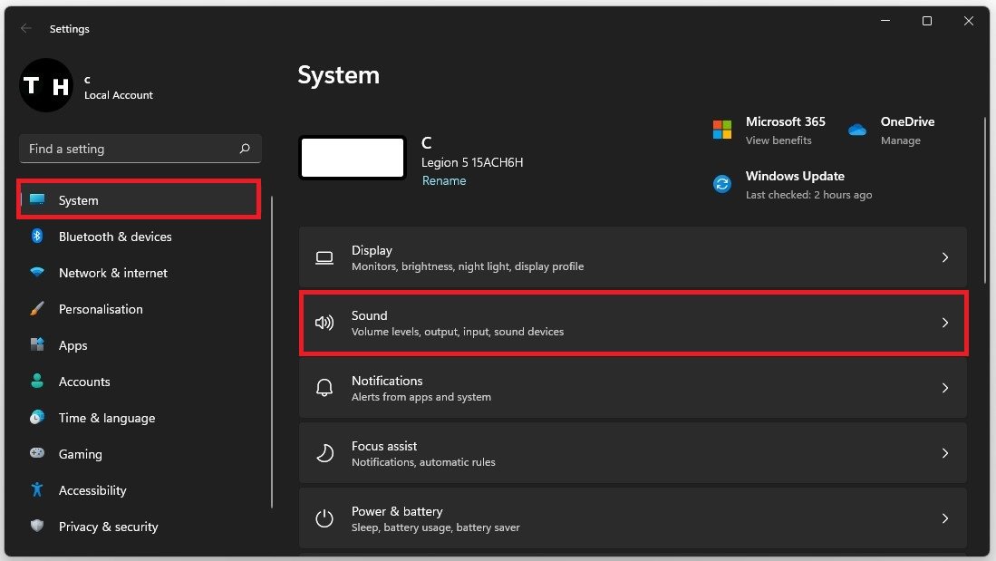Screen dimensions: 996x561
Task: Click the Rename link
Action: pyautogui.click(x=444, y=180)
